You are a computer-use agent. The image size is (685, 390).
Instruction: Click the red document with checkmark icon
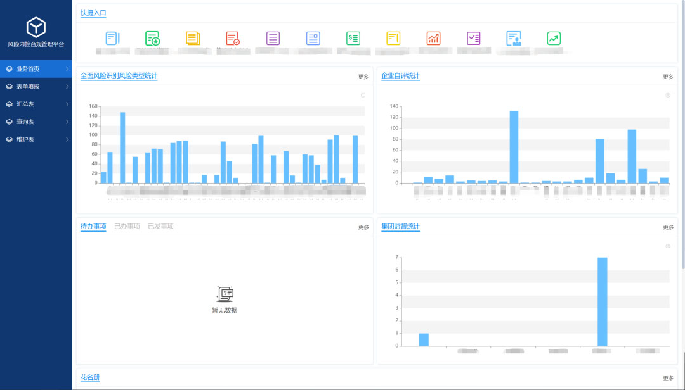[x=233, y=38]
